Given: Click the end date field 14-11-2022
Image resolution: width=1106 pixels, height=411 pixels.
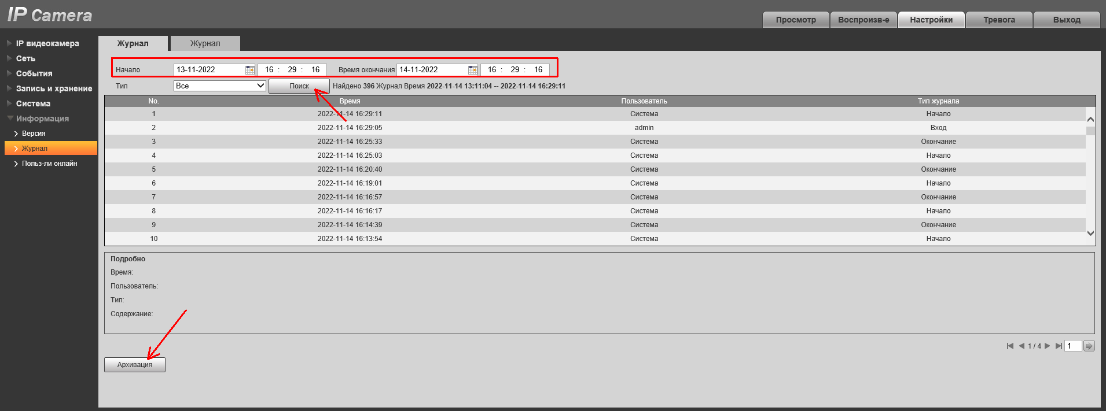Looking at the screenshot, I should click(x=432, y=69).
